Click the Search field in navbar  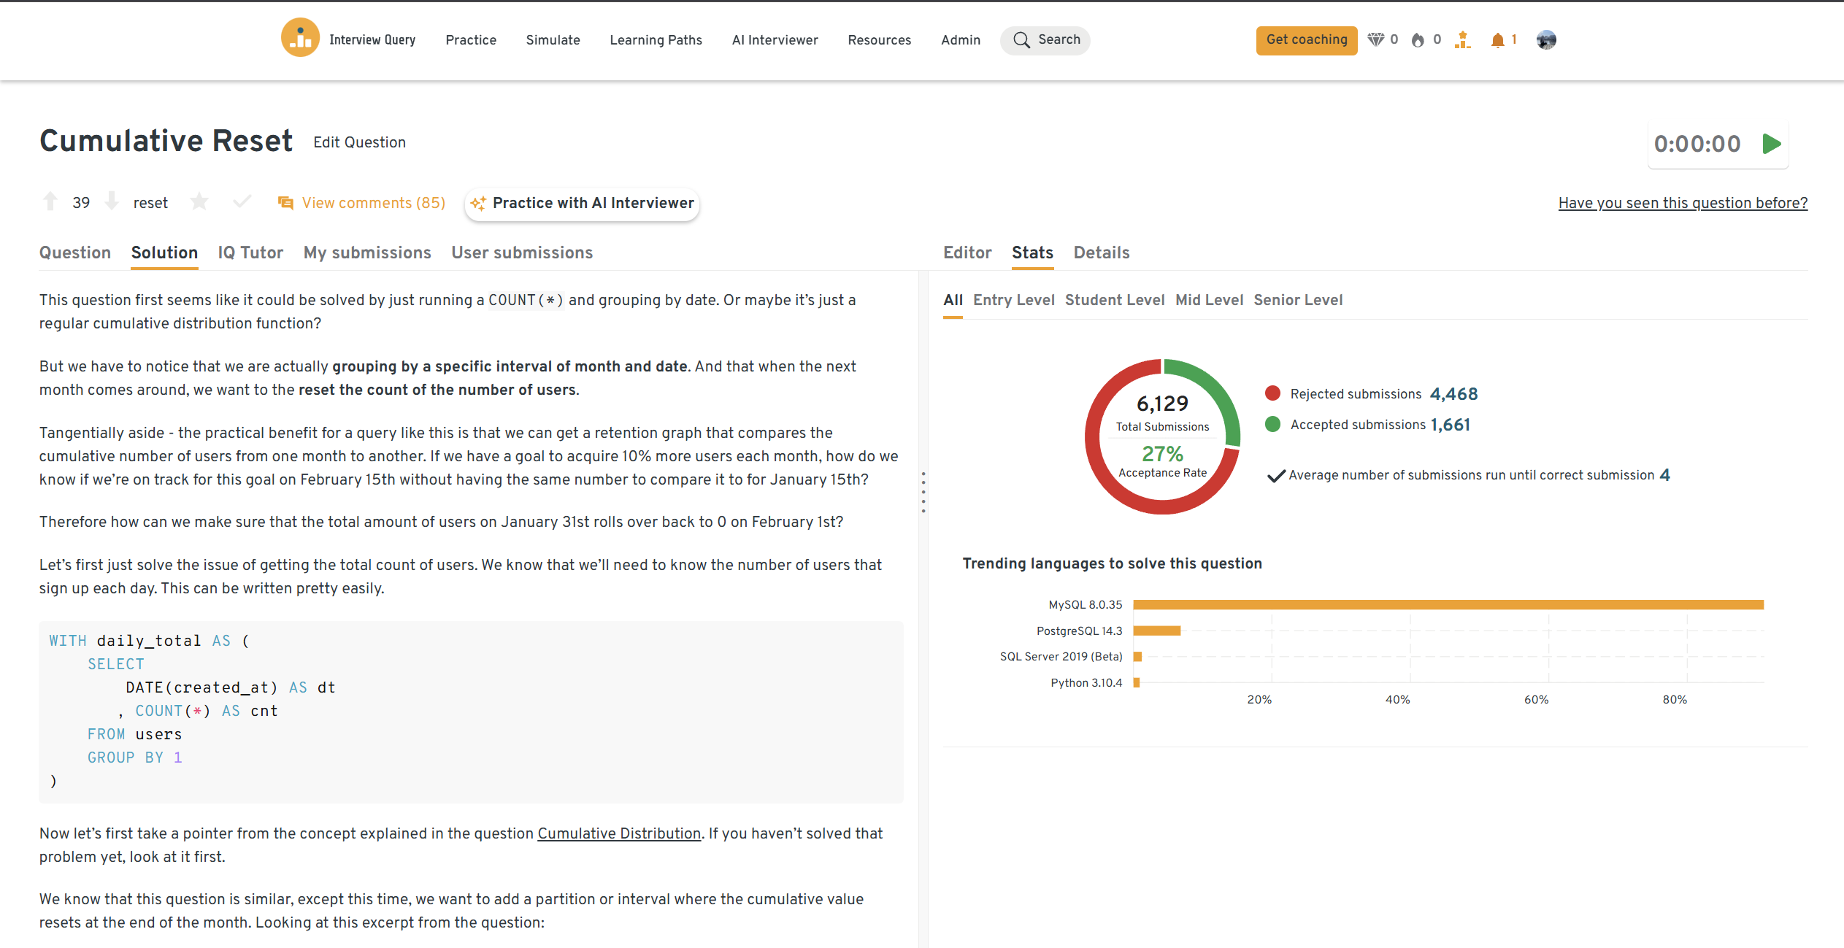[x=1045, y=40]
